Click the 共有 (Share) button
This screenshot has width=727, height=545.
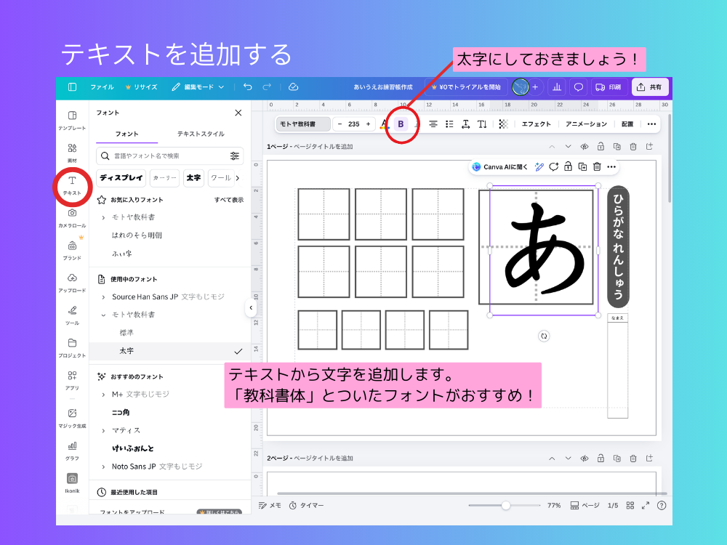[649, 86]
